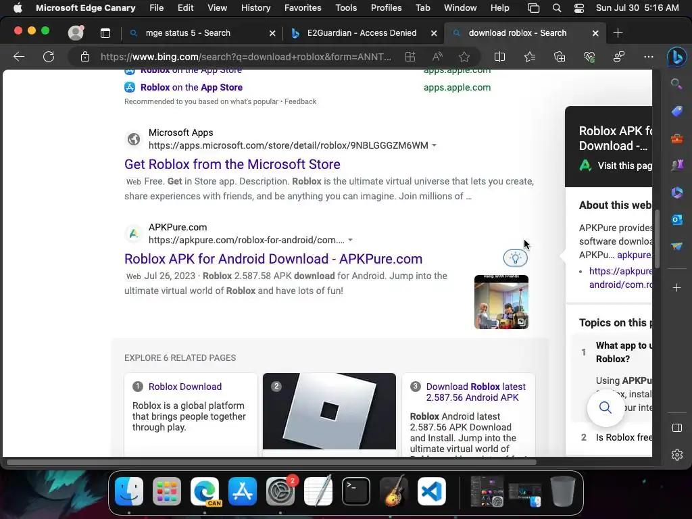This screenshot has height=519, width=692.
Task: Open the 'Roblox Download' related page
Action: tap(185, 387)
